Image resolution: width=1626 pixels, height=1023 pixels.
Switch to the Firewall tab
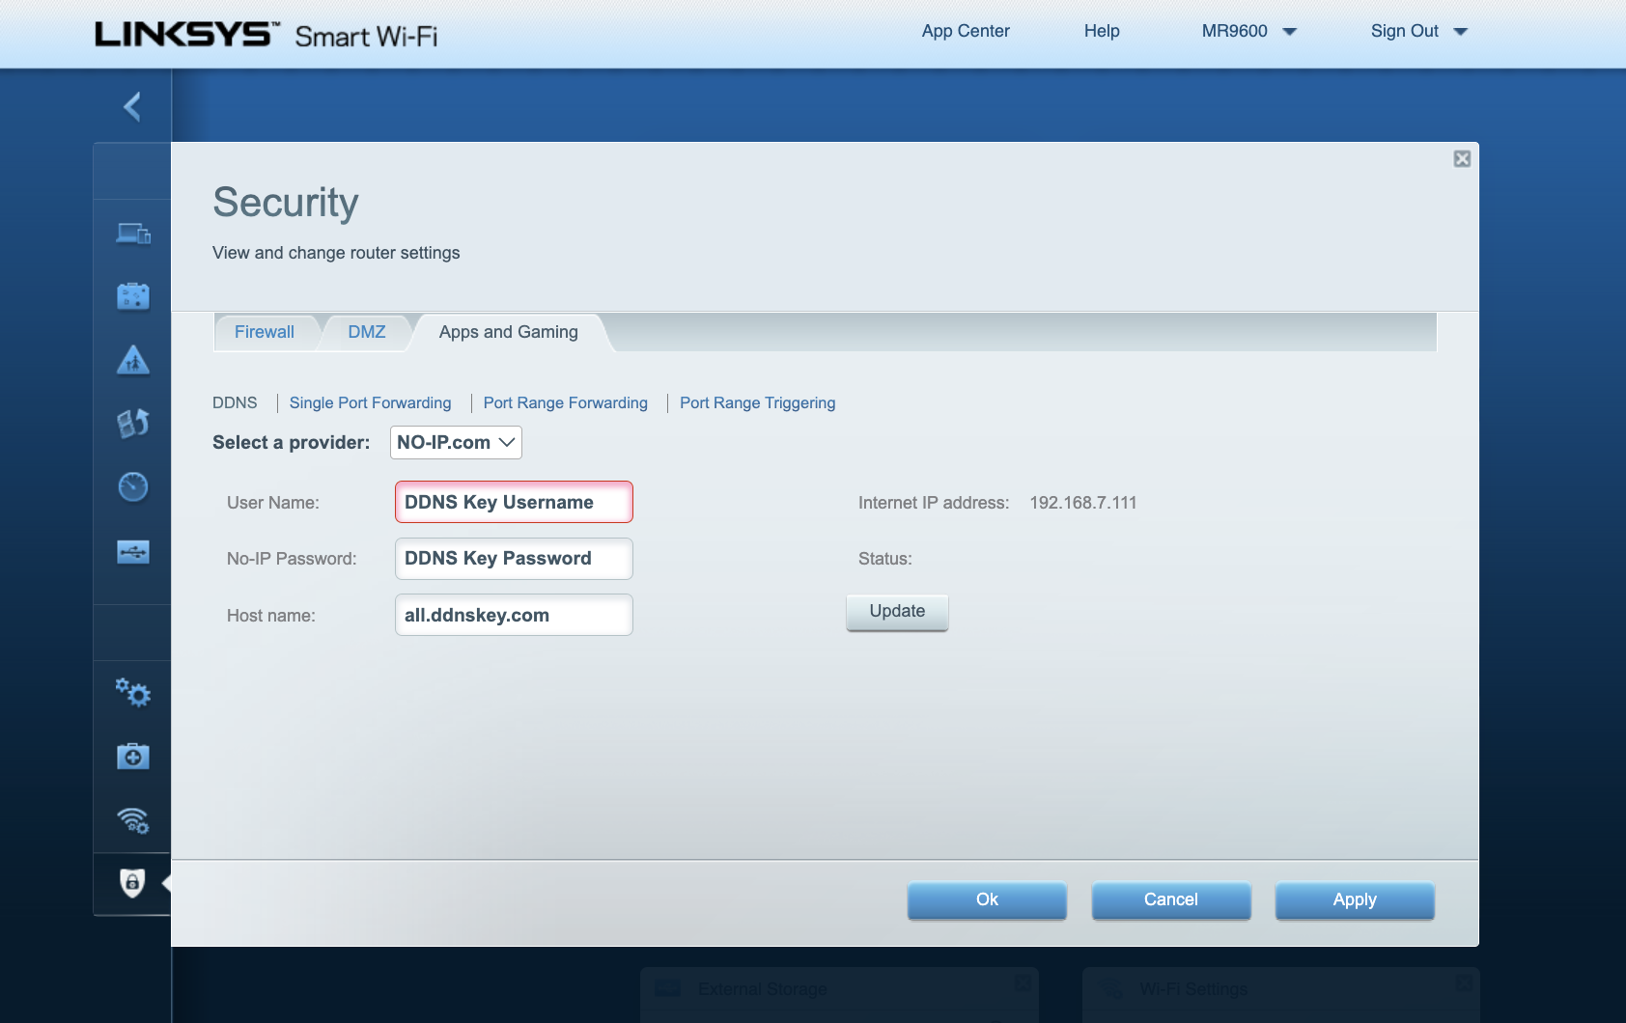tap(264, 332)
